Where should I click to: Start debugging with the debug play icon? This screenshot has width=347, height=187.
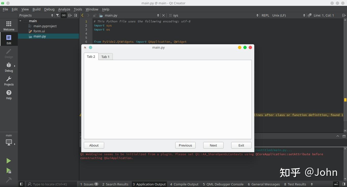[x=8, y=171]
